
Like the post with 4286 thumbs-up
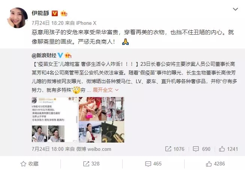(215, 164)
